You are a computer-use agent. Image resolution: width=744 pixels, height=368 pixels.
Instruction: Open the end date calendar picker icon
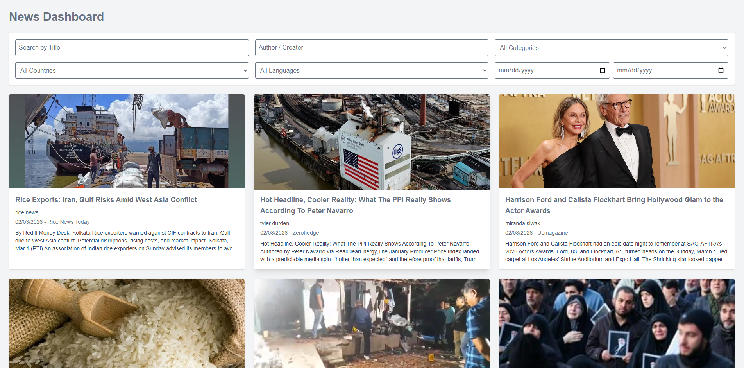tap(721, 70)
